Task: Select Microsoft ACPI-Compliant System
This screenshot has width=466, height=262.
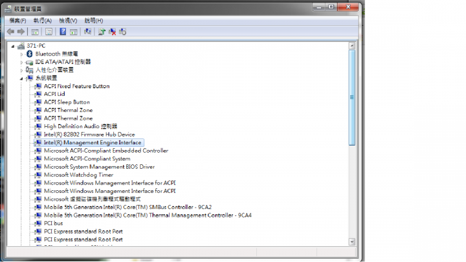Action: pos(87,158)
